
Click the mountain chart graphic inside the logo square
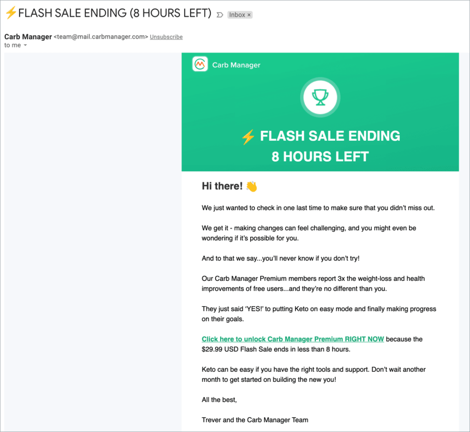click(200, 63)
